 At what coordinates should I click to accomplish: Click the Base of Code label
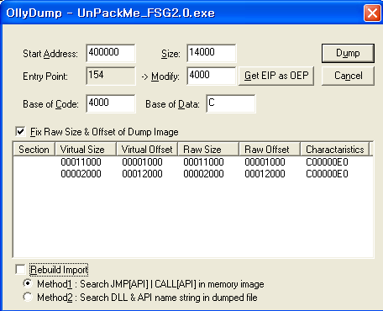coord(50,104)
